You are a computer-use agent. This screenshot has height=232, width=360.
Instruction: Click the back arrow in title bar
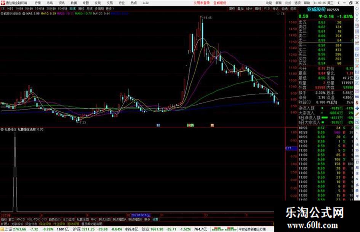[338, 3]
